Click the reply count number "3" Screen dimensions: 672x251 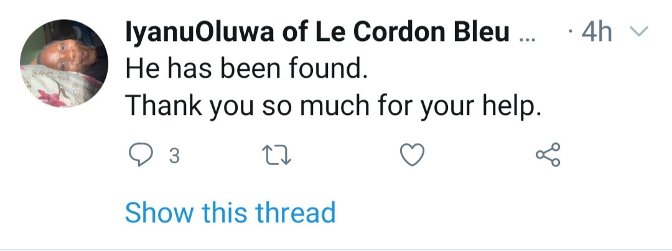point(174,156)
